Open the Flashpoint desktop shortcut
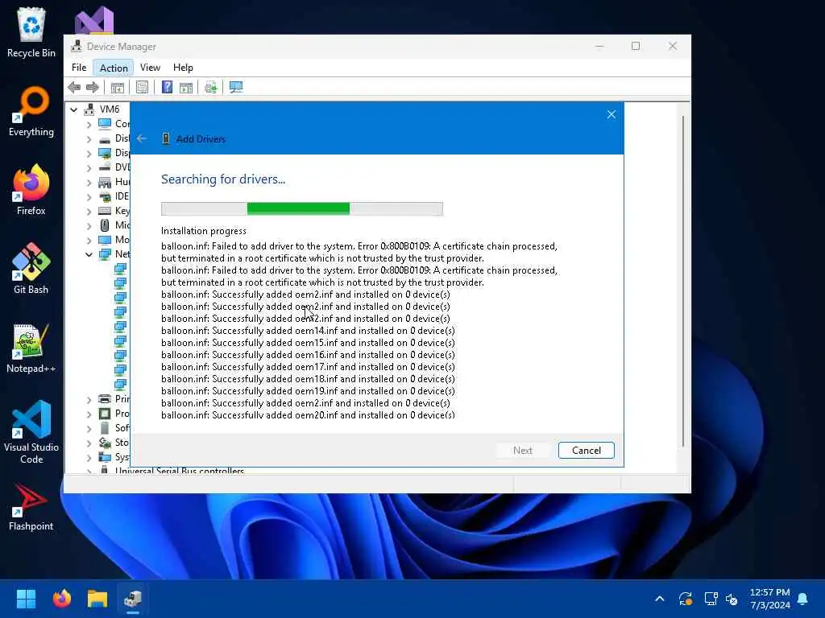The width and height of the screenshot is (825, 618). pos(31,507)
